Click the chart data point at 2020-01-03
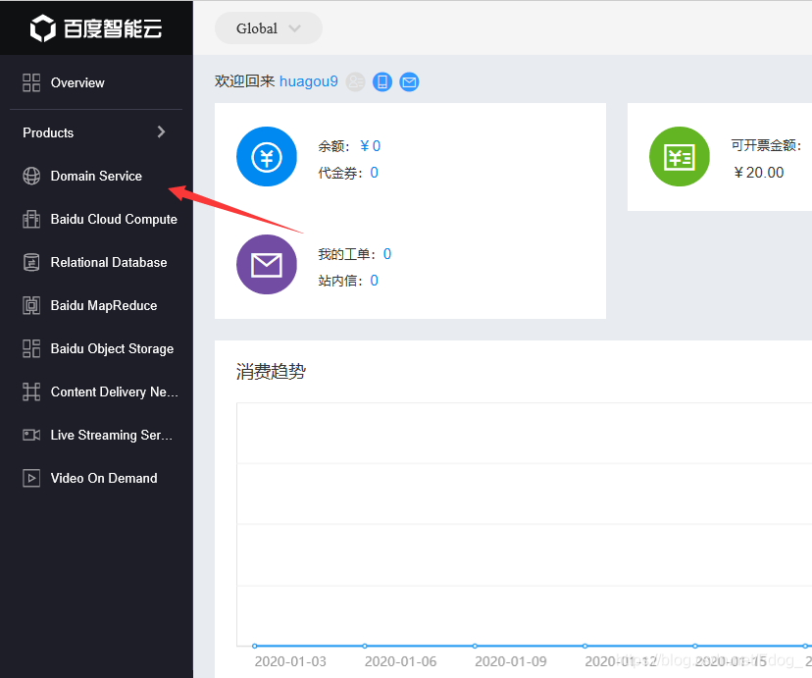The image size is (812, 678). pyautogui.click(x=254, y=646)
